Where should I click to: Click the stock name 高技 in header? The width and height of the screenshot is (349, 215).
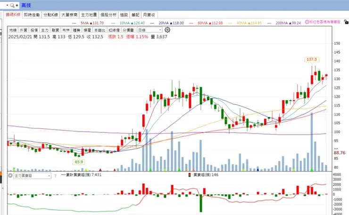pyautogui.click(x=26, y=5)
